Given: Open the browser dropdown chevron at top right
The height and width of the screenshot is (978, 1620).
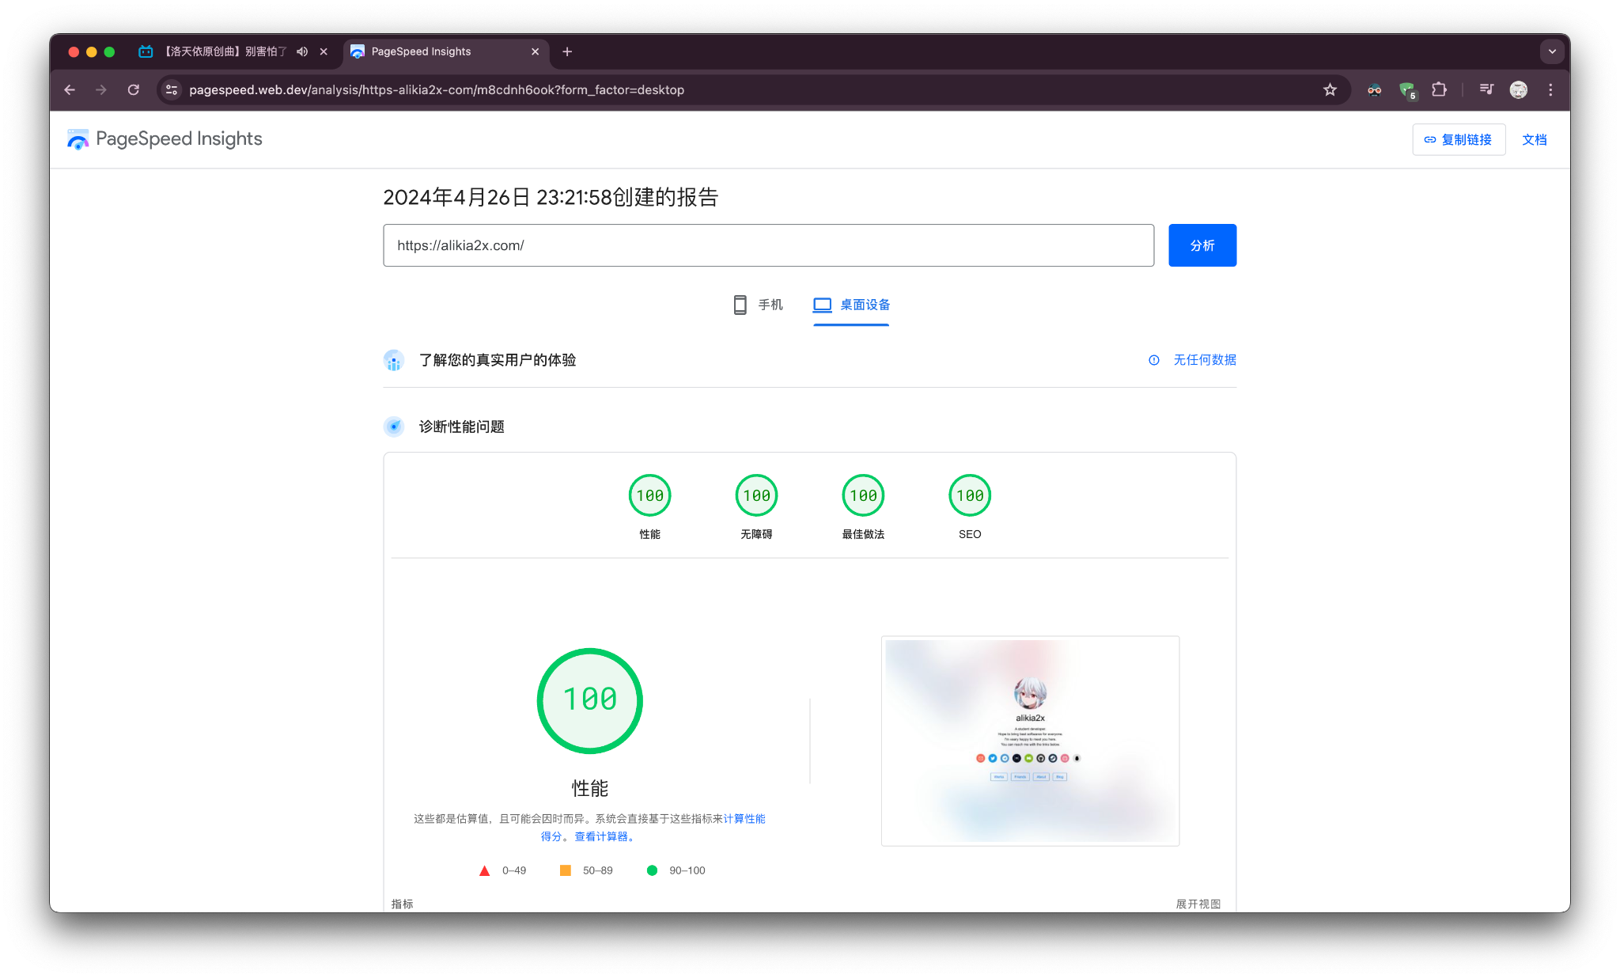Looking at the screenshot, I should (x=1552, y=51).
